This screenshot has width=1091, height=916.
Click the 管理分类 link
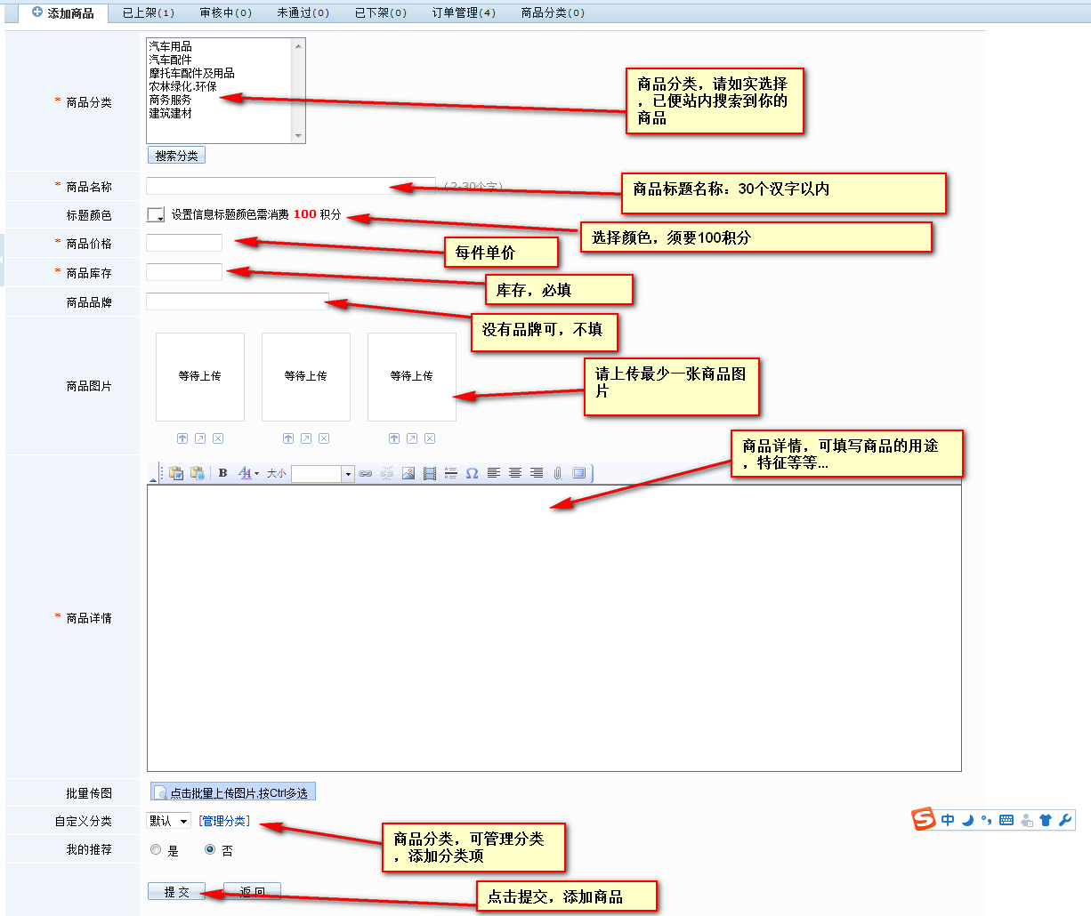click(224, 821)
